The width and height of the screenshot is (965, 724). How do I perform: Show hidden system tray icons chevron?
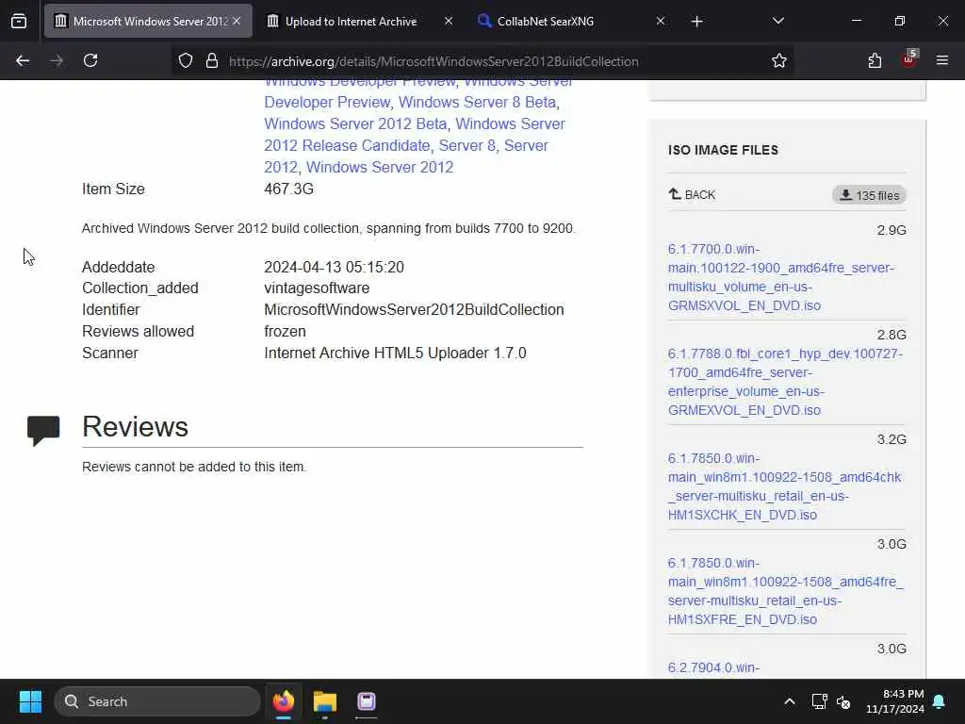pyautogui.click(x=789, y=701)
